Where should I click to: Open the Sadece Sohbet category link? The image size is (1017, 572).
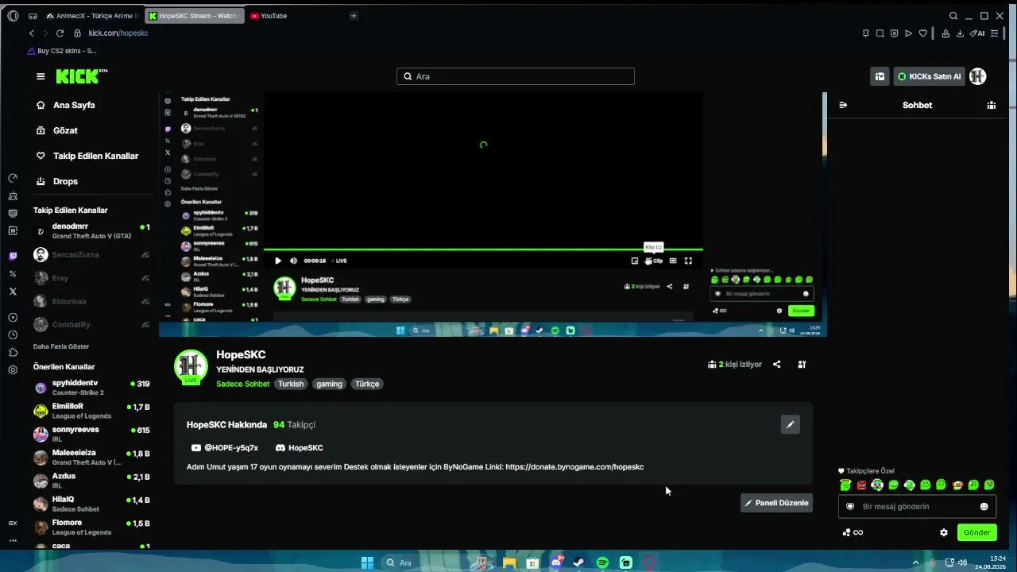[x=243, y=384]
